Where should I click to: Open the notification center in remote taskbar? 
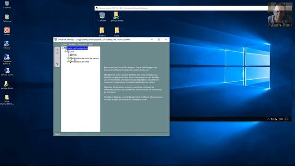tap(287, 119)
